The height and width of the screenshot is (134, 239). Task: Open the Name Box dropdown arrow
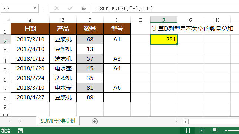tap(34, 8)
